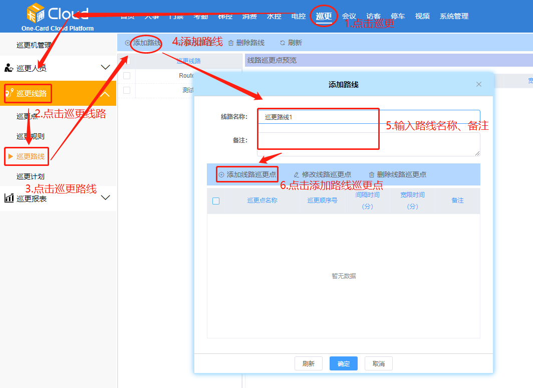Check the select-all checkbox in the dialog table

point(215,200)
